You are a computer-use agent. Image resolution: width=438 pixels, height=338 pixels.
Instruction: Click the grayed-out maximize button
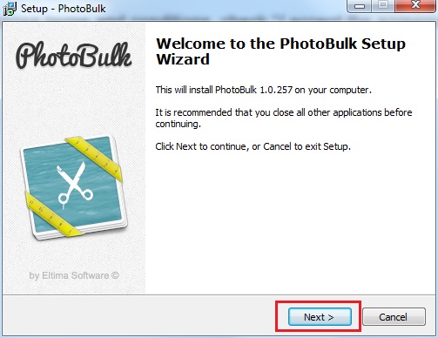coord(383,5)
